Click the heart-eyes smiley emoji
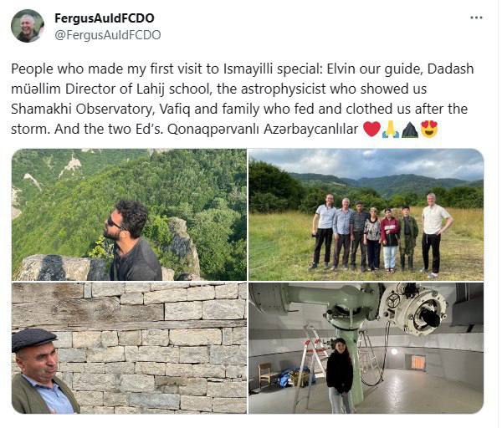The height and width of the screenshot is (428, 502). tap(429, 130)
